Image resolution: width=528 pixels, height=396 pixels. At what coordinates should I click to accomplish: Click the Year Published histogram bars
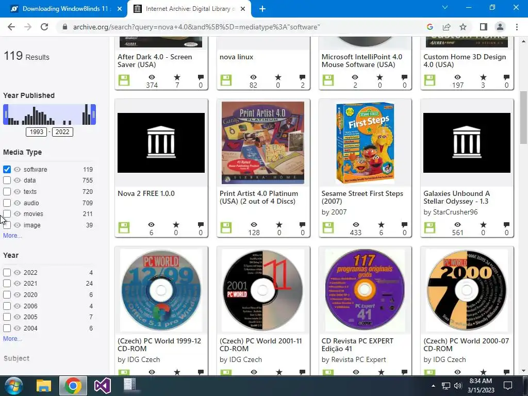pos(49,114)
